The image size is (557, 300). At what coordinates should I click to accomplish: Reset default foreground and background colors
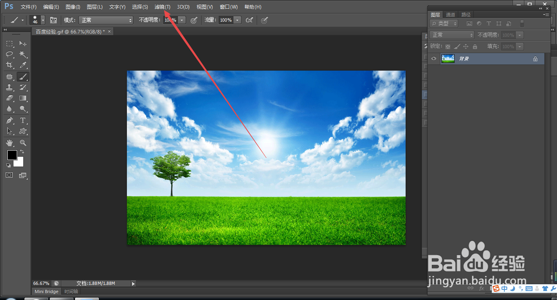click(x=8, y=165)
